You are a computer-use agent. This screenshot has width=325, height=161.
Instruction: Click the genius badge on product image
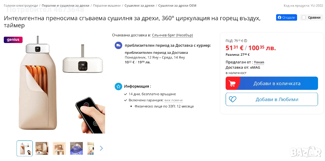click(13, 40)
